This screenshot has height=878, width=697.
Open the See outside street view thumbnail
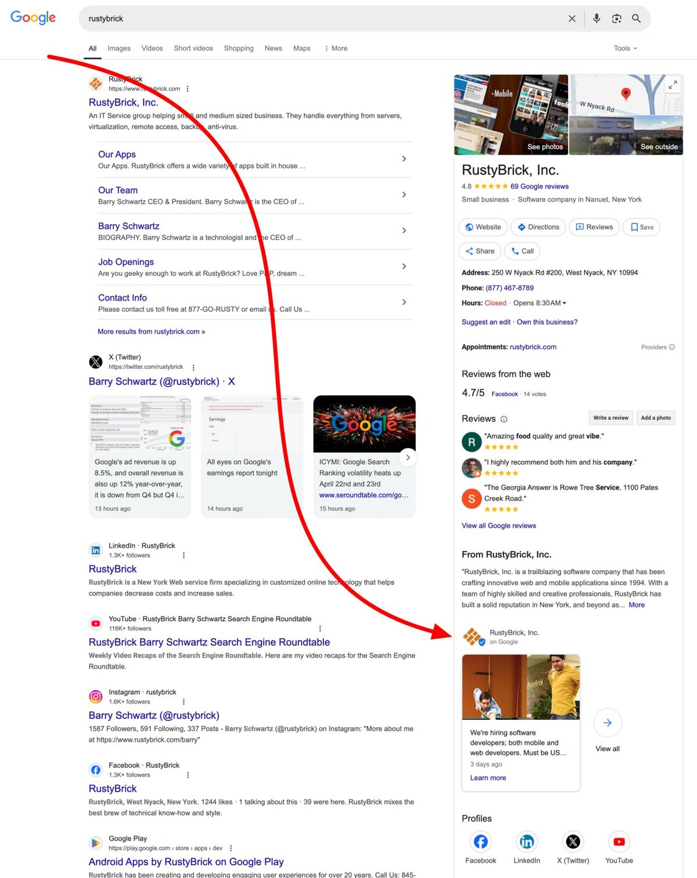(626, 135)
